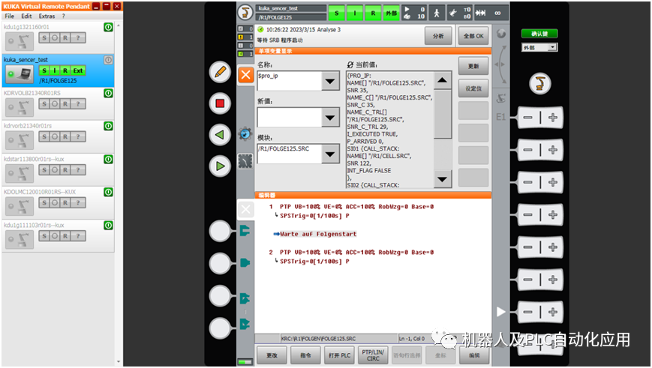
Task: Click the 名称 field containing $pro_ip
Action: pyautogui.click(x=290, y=81)
